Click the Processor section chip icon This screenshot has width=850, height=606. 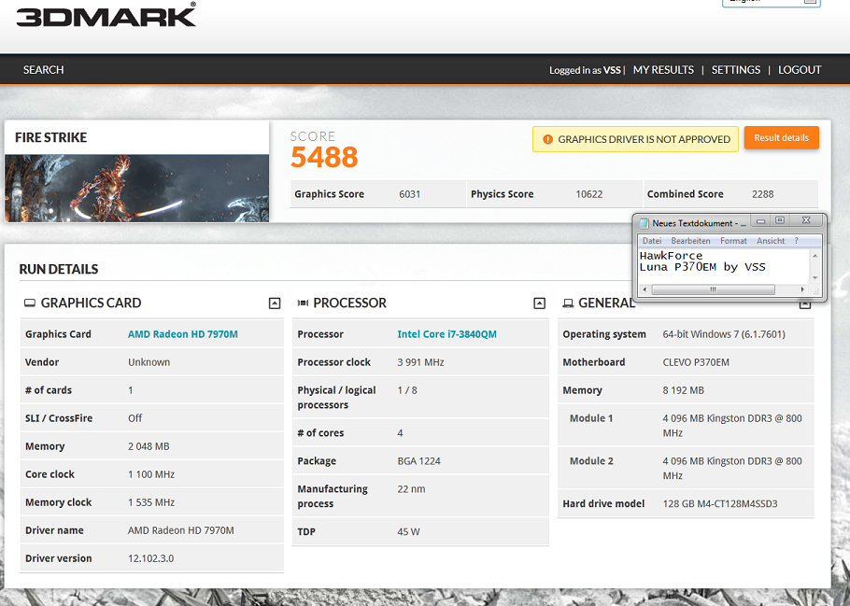pyautogui.click(x=303, y=303)
